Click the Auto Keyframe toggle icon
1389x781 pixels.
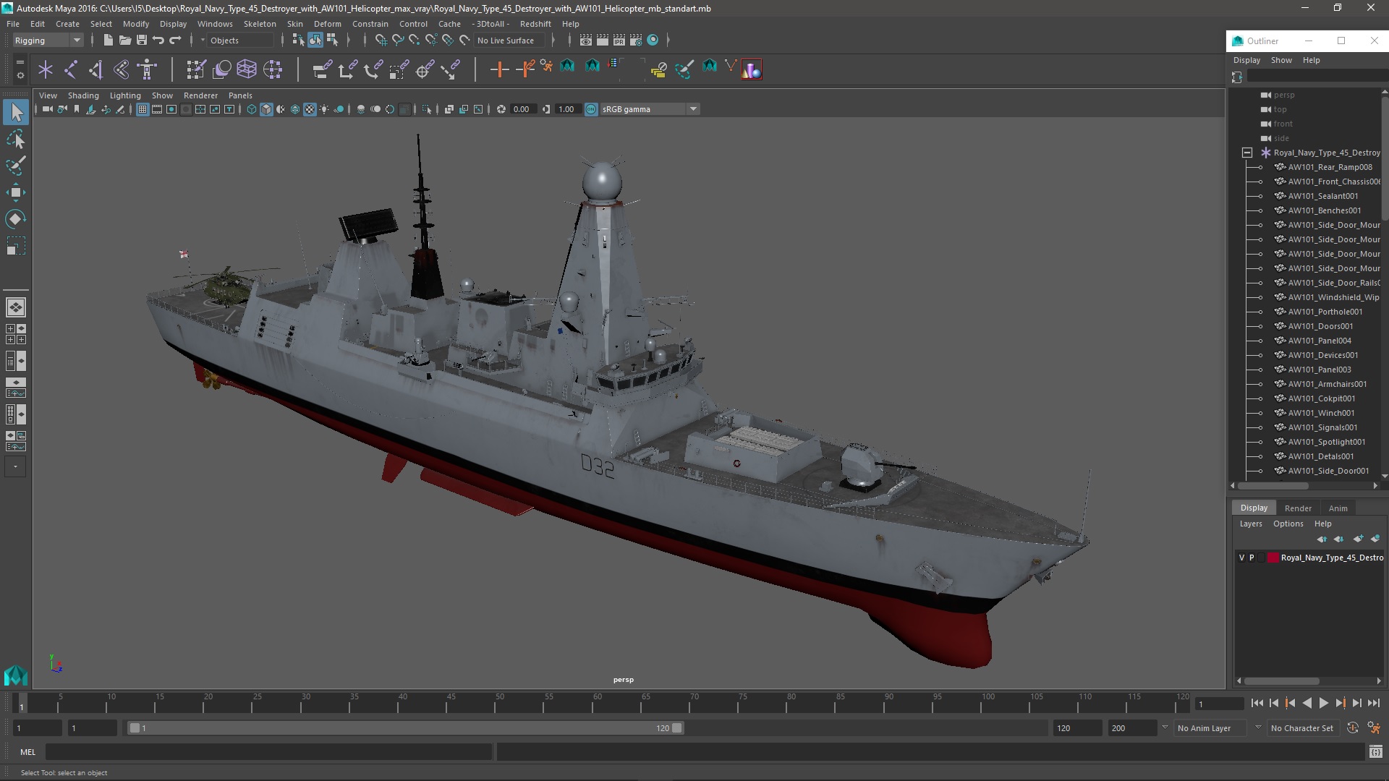click(1352, 728)
